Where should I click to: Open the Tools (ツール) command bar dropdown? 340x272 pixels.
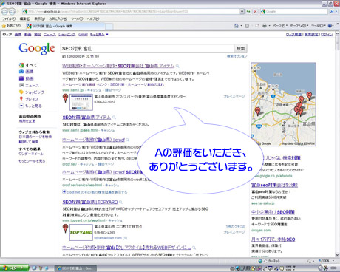point(319,26)
